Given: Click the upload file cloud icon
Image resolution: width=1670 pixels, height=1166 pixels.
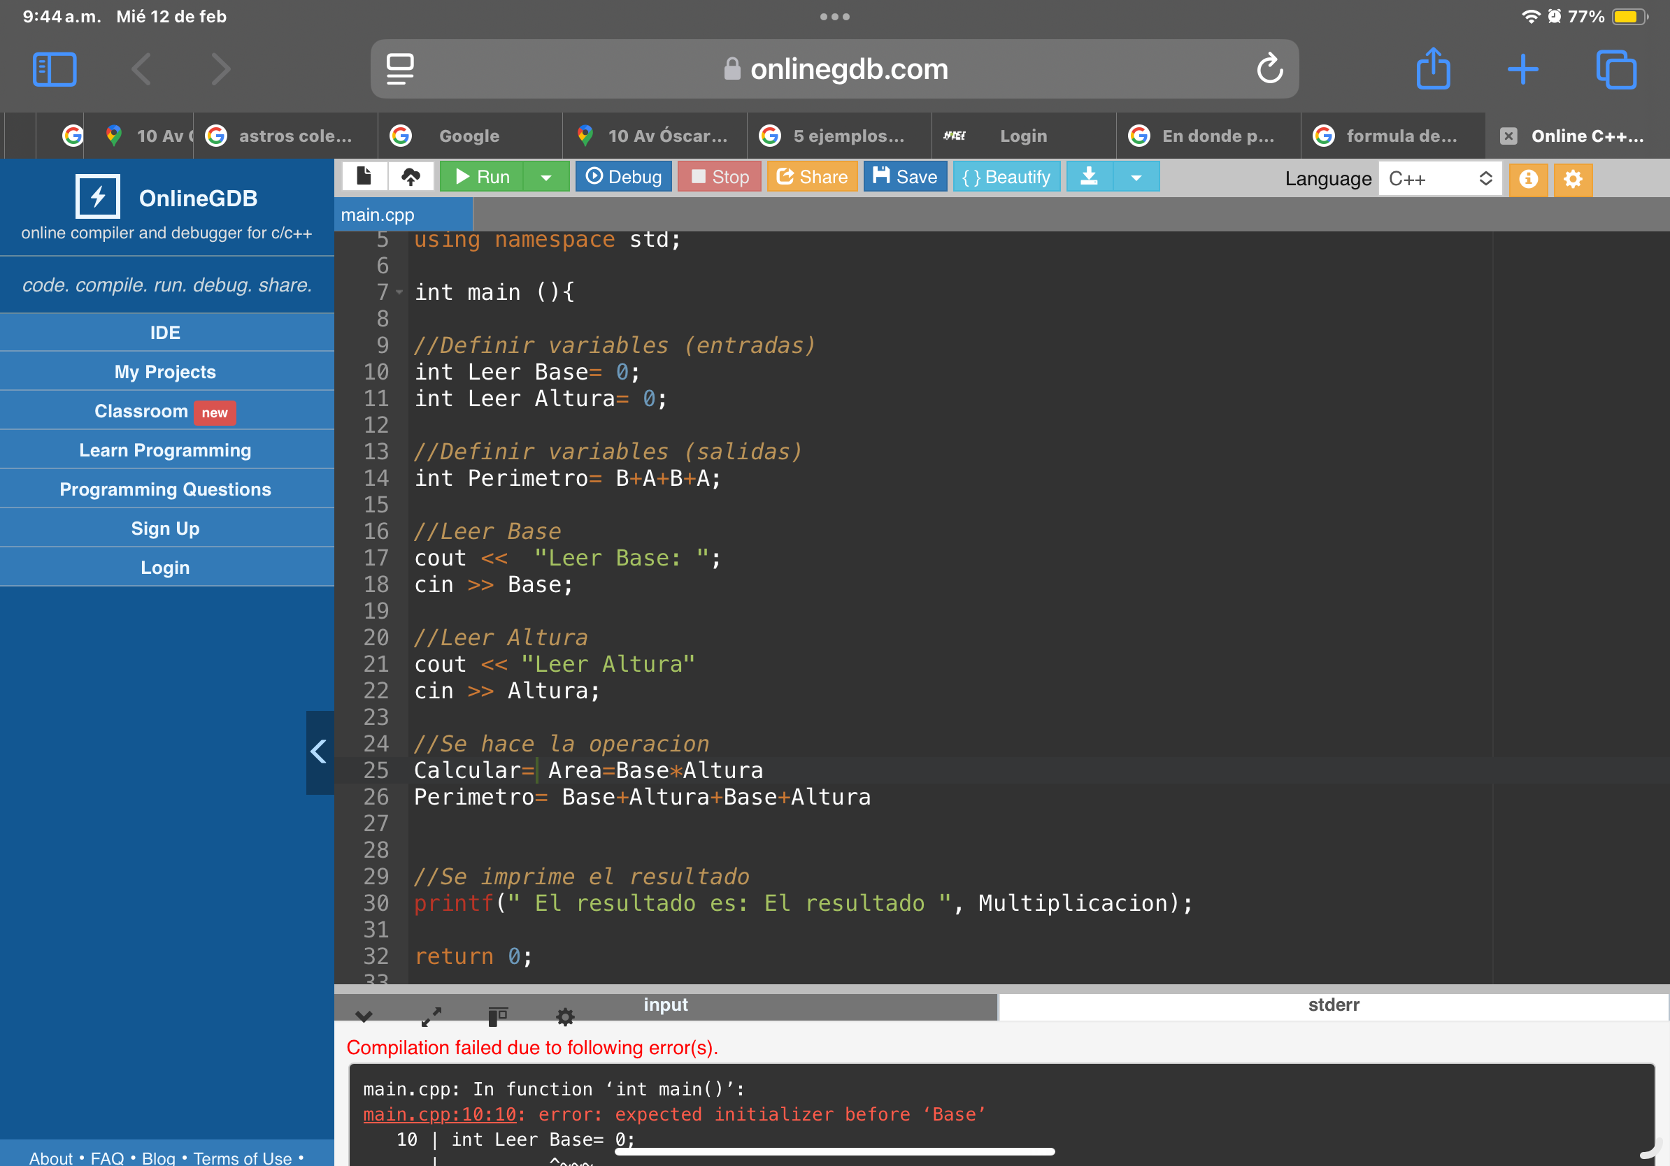Looking at the screenshot, I should (x=411, y=177).
